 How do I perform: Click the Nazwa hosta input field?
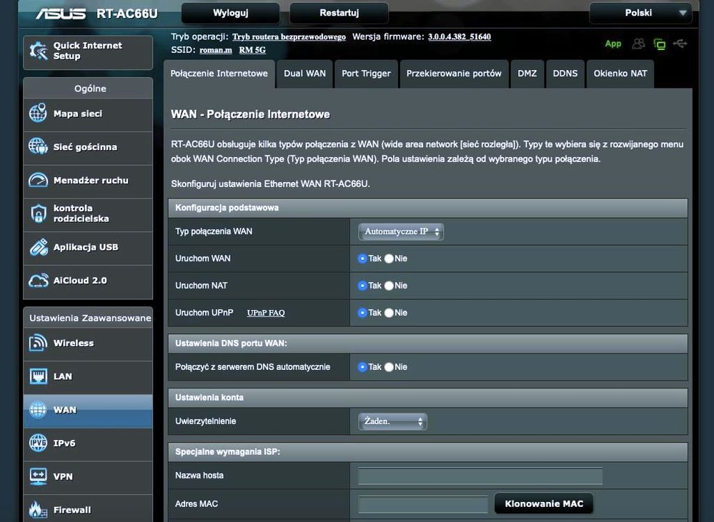pyautogui.click(x=480, y=476)
